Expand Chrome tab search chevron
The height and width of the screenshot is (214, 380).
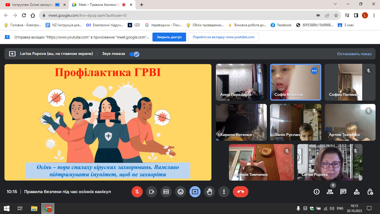click(335, 4)
